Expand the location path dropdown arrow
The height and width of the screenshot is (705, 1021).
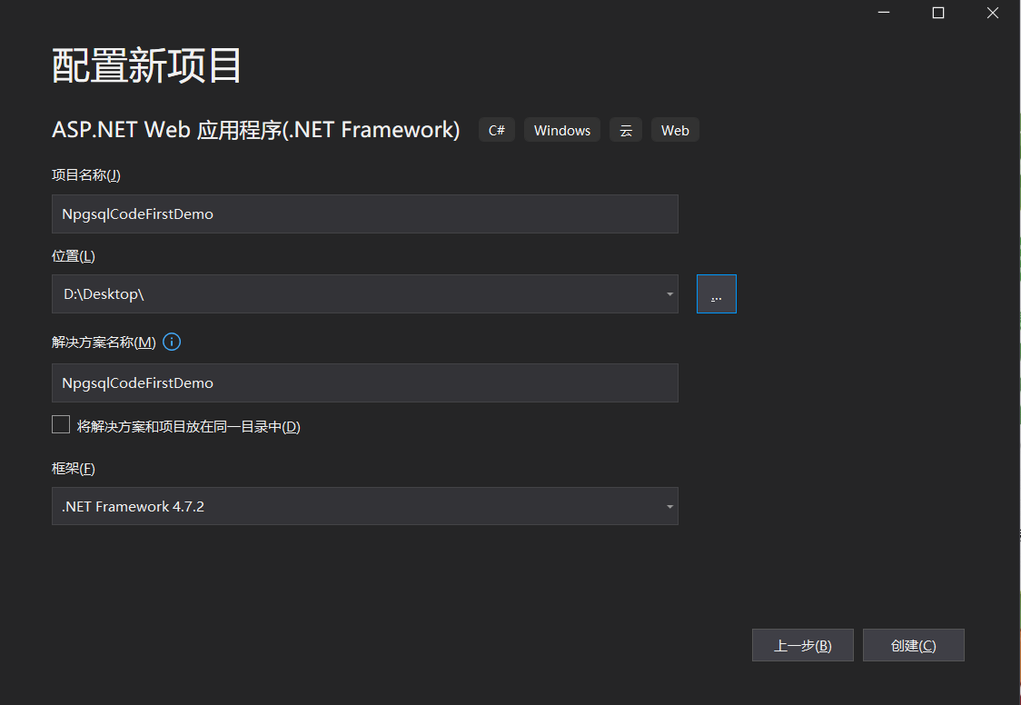click(669, 294)
